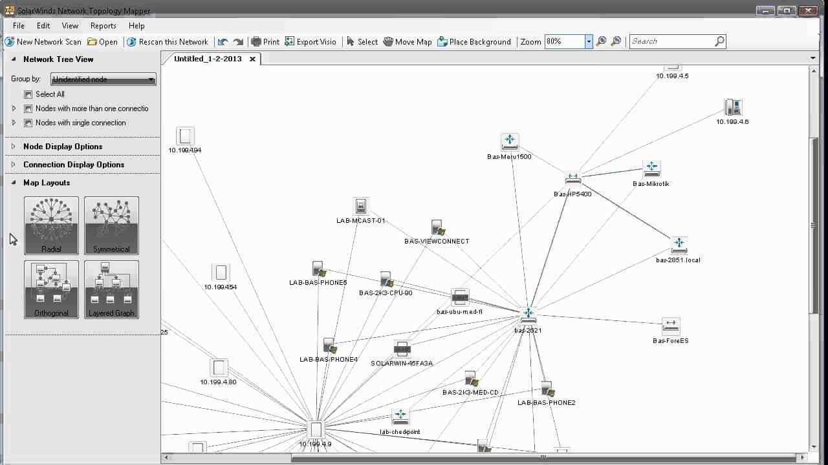Click the redo arrow icon
828x465 pixels.
(x=238, y=42)
